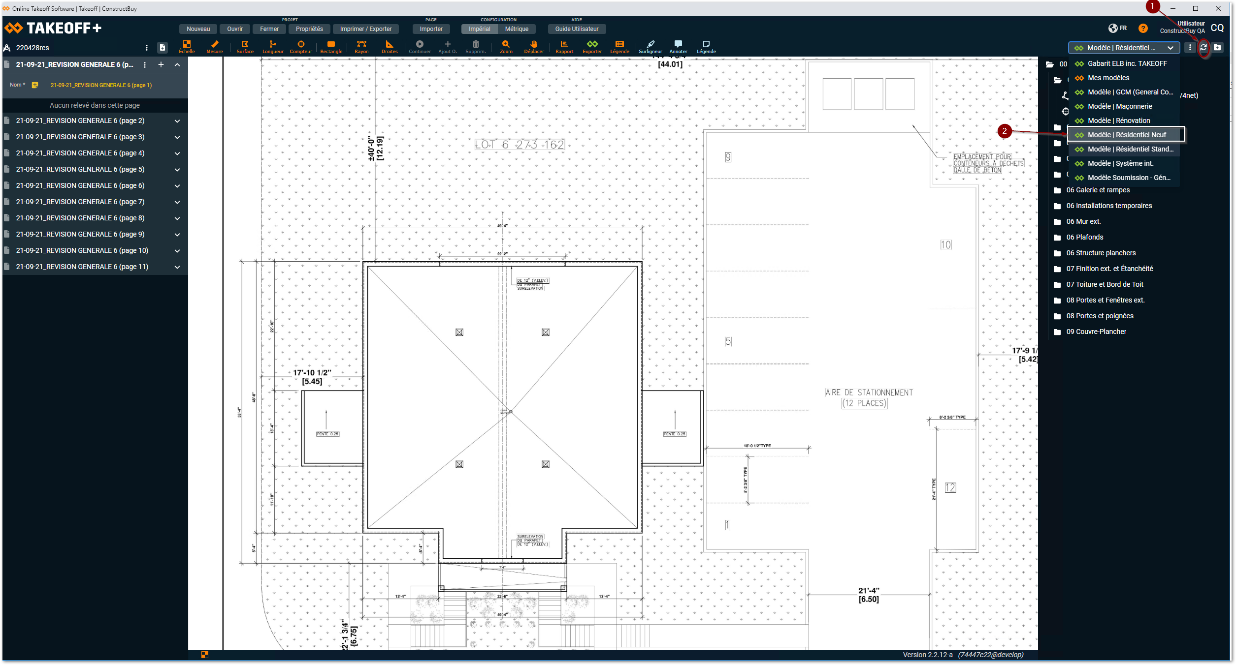Open the Modèle | Résidentiel dropdown

tap(1123, 48)
